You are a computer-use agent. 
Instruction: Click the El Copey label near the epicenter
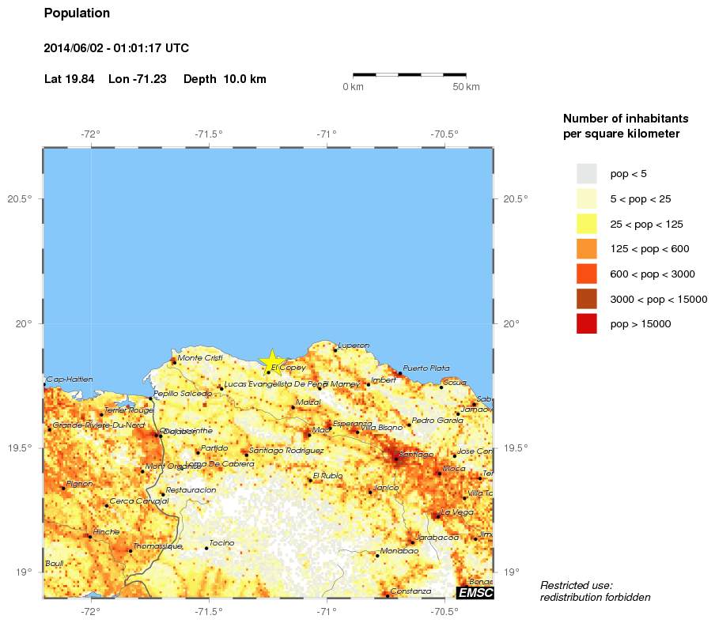coord(288,367)
